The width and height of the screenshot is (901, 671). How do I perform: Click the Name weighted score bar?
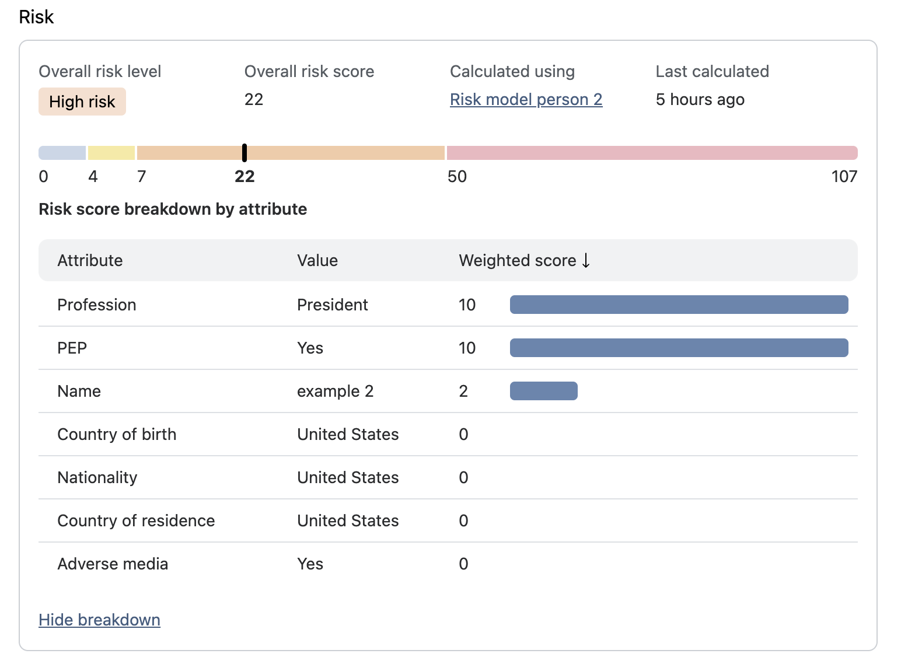pyautogui.click(x=543, y=391)
